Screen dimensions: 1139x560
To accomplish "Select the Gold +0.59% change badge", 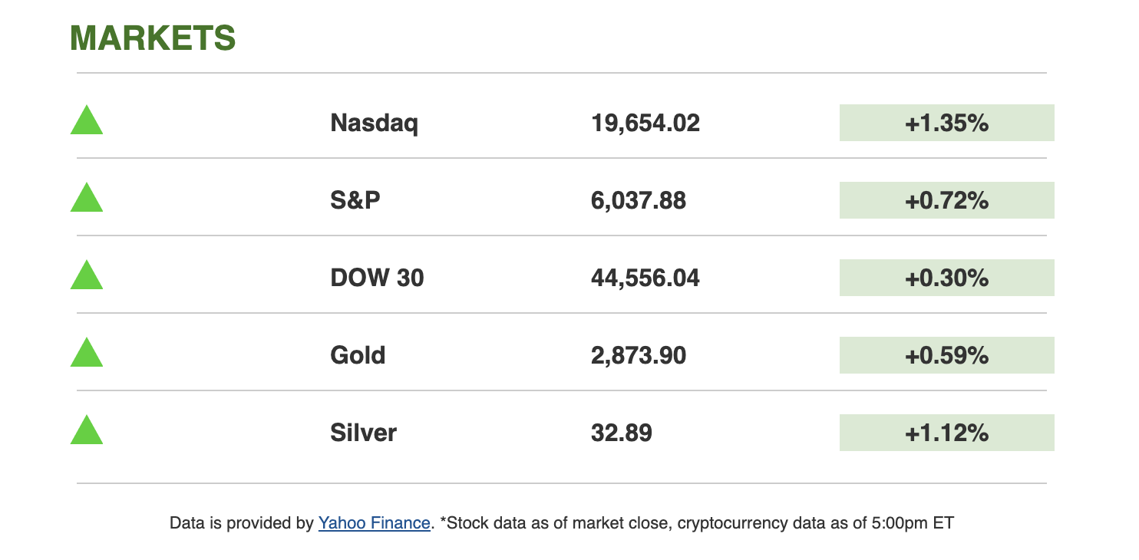I will [946, 355].
